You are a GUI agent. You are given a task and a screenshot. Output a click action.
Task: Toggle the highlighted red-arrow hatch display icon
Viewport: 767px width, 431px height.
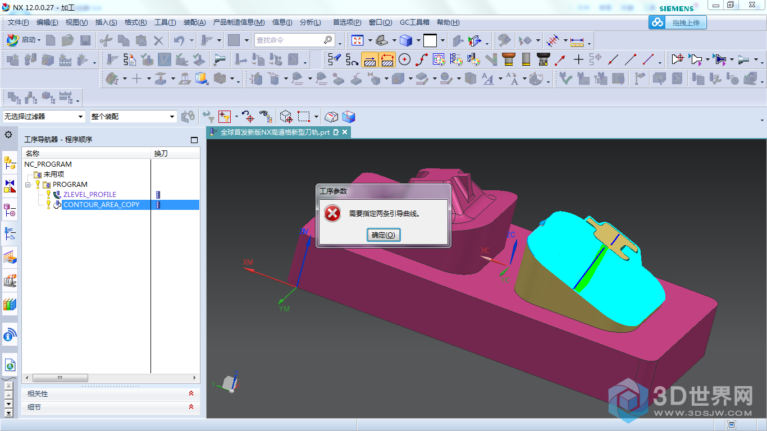click(x=387, y=59)
